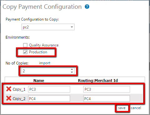Click the Name column header
The width and height of the screenshot is (150, 115).
tap(39, 81)
